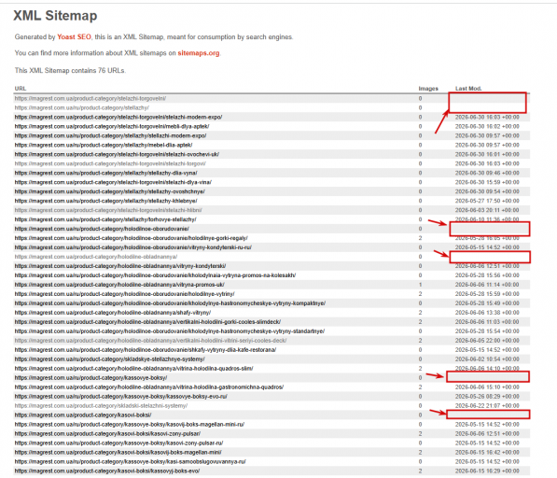
Task: Open the holodilnye-gorki-regaly/ URL
Action: pyautogui.click(x=131, y=238)
